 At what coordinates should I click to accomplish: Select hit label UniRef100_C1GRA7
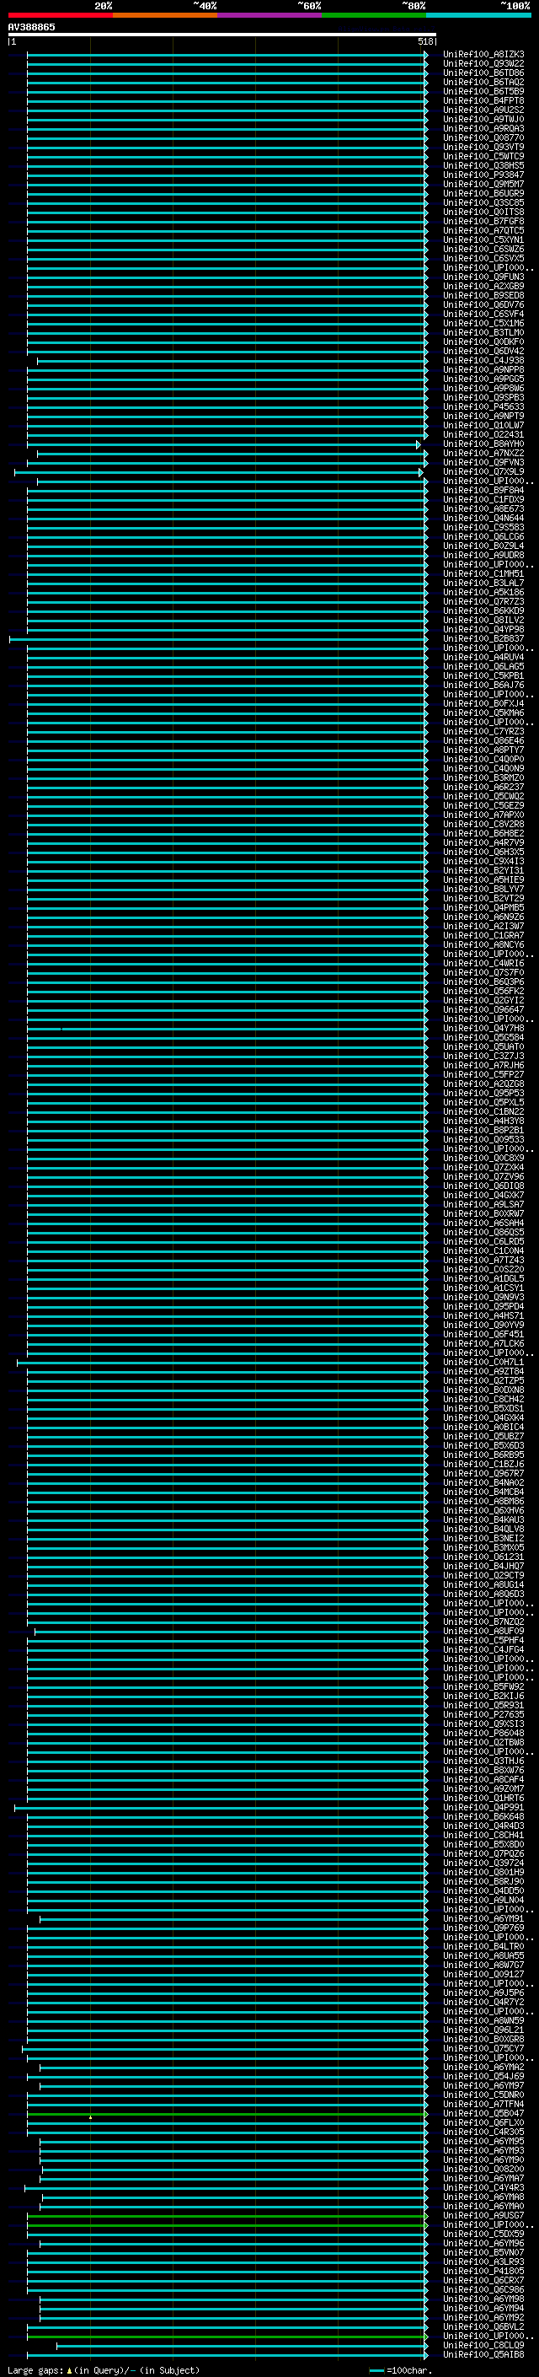(483, 936)
